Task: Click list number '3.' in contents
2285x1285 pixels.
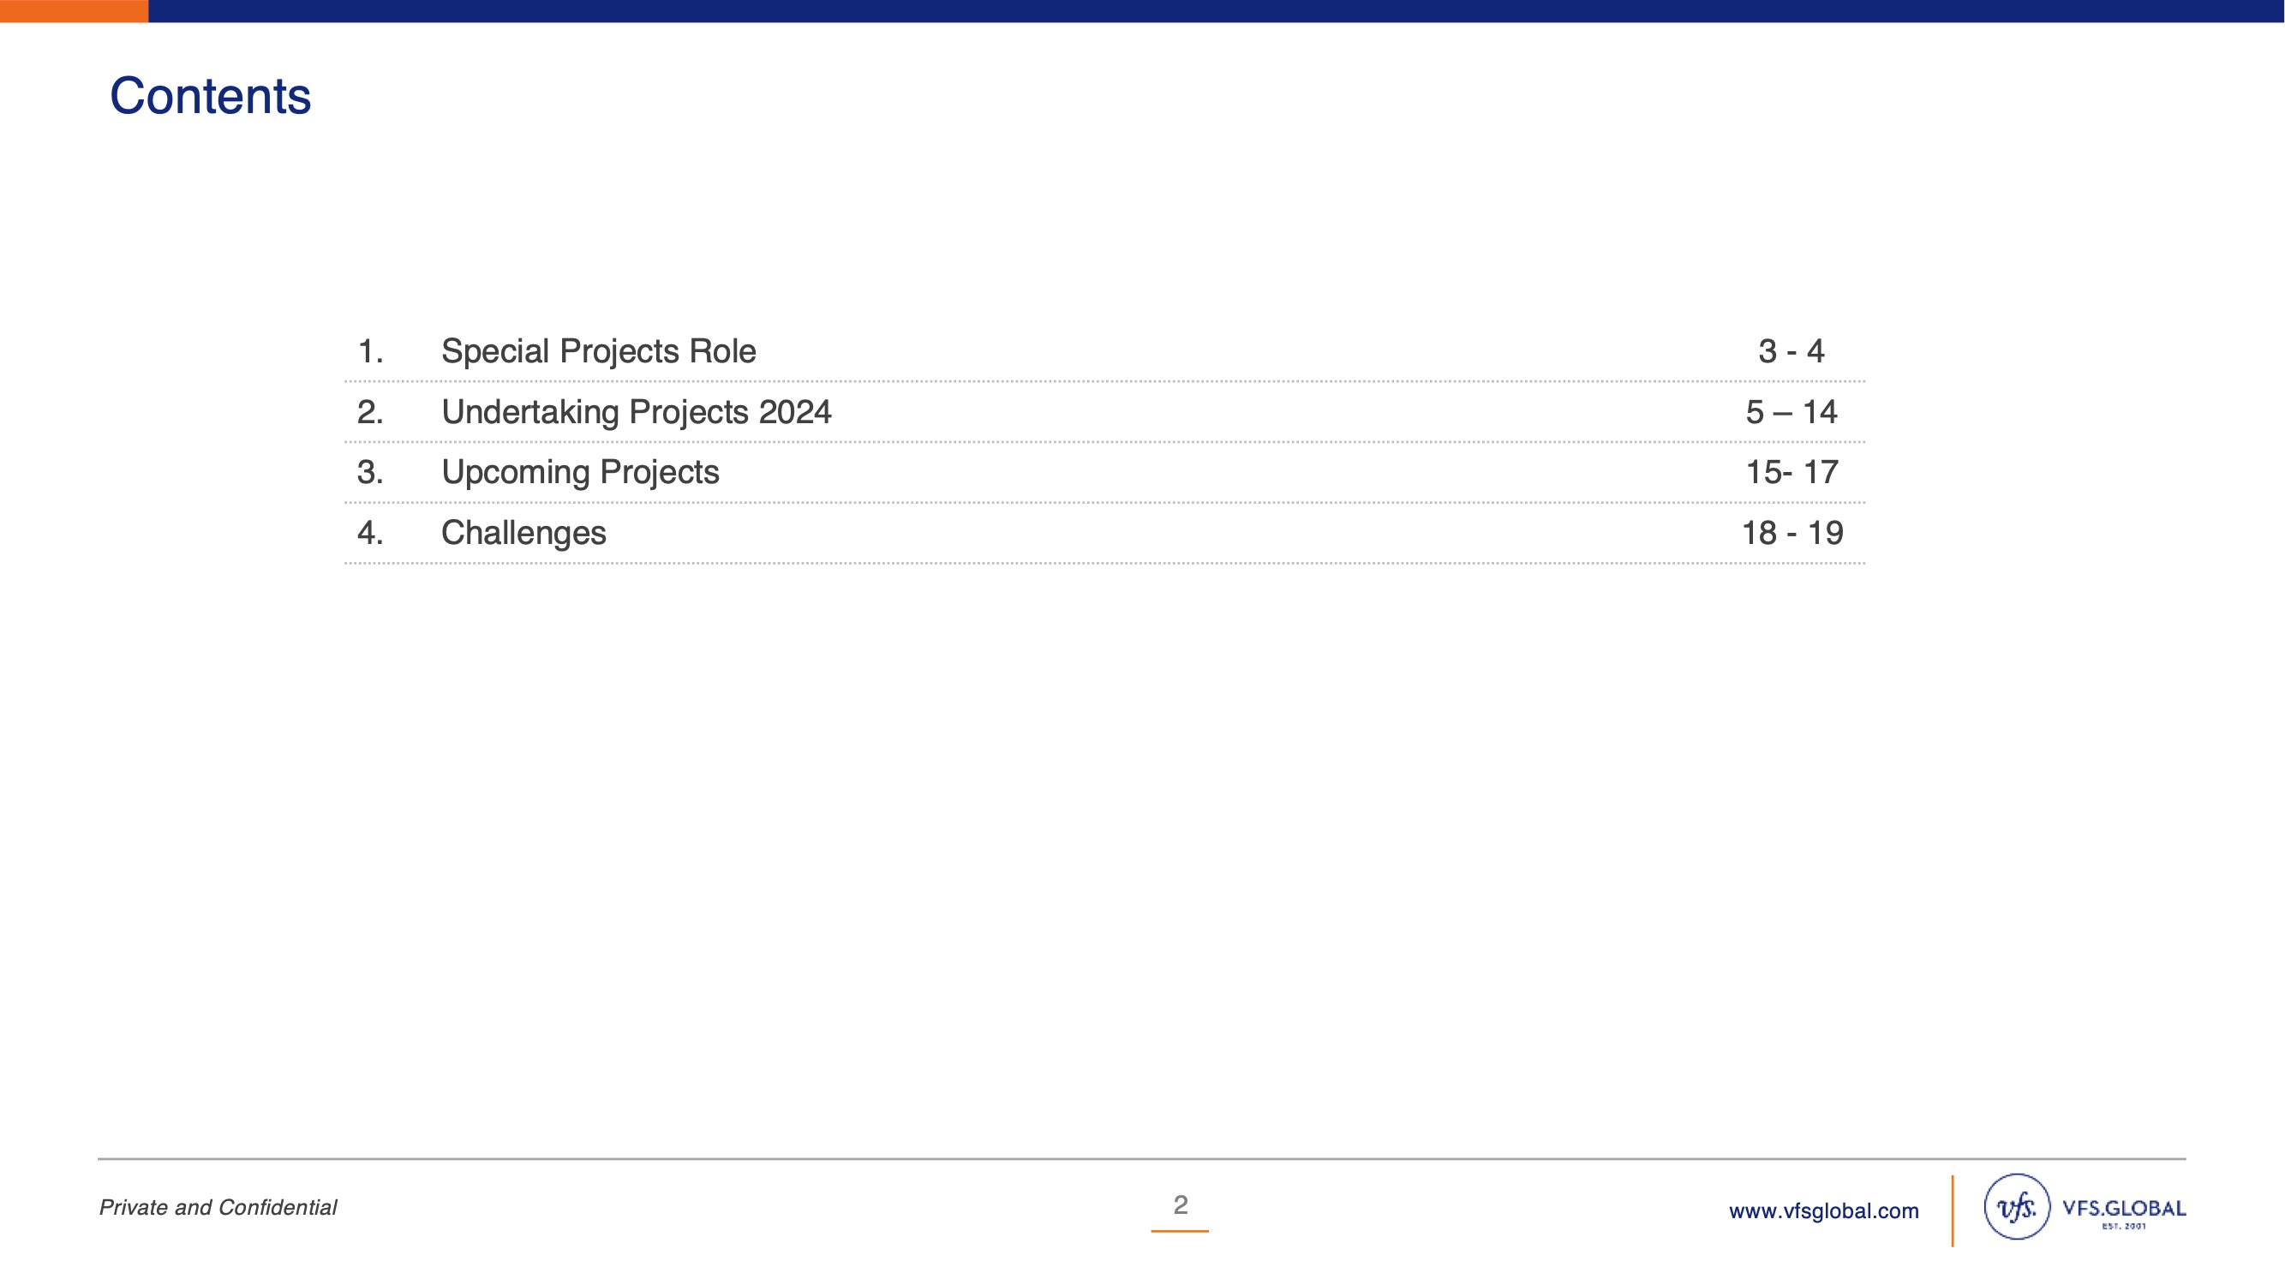Action: pos(370,472)
